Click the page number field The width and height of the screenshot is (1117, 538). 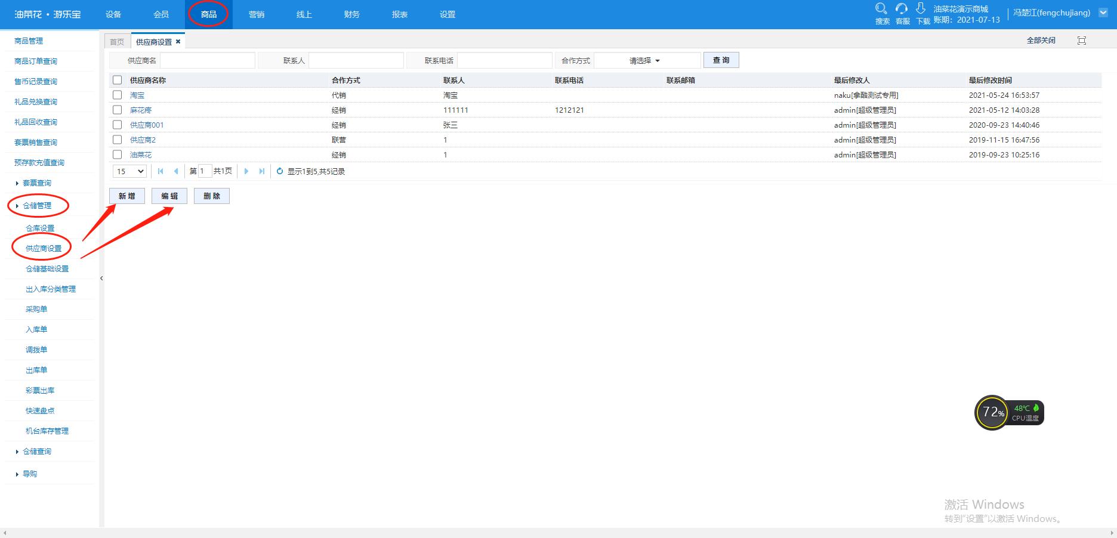point(204,171)
